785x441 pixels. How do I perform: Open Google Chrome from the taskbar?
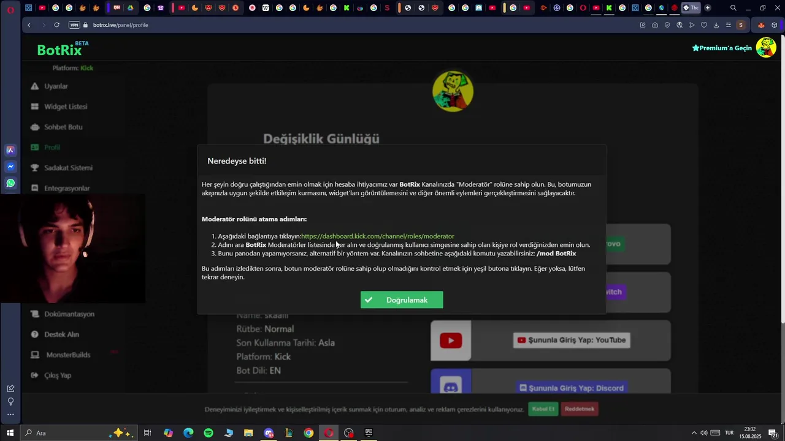(x=308, y=433)
